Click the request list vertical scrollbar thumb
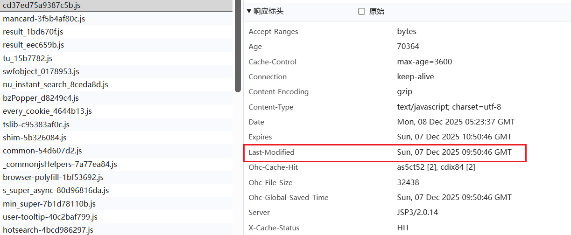The image size is (571, 235). point(238,46)
